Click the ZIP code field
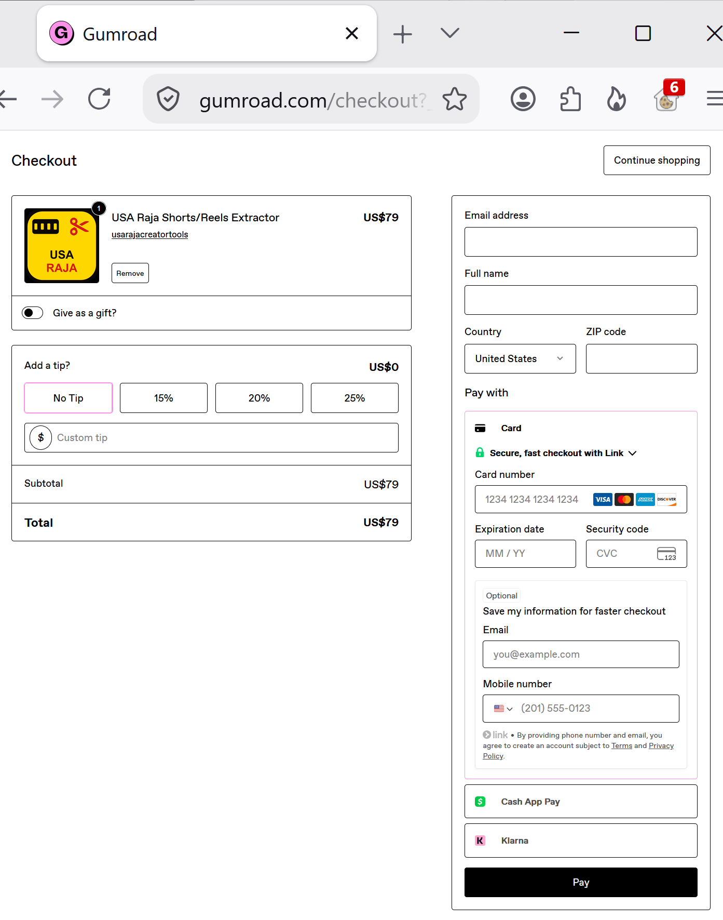 [x=642, y=358]
